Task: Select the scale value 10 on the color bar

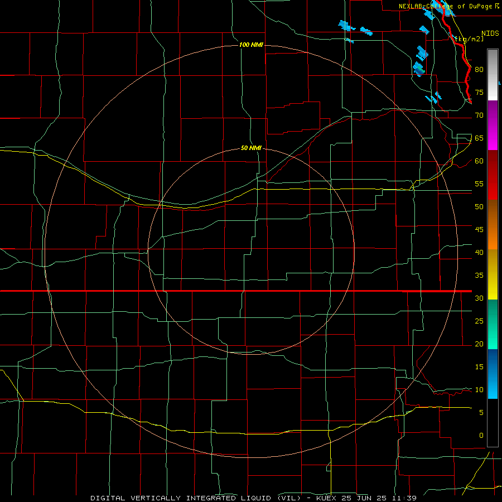Action: tap(479, 390)
